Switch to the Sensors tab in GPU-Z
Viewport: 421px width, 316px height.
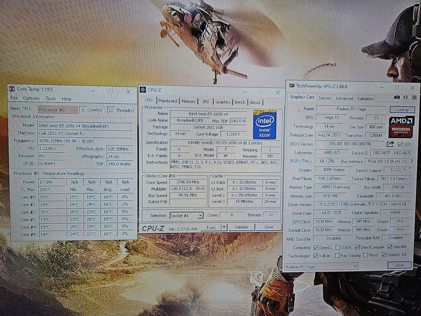(x=325, y=98)
